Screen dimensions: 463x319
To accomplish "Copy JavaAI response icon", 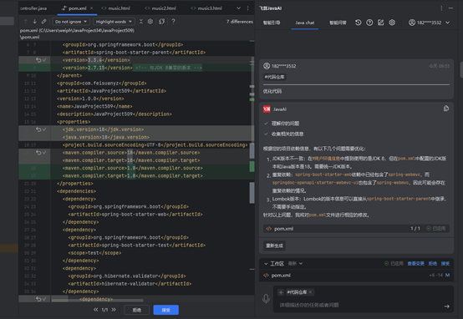I will (x=446, y=109).
